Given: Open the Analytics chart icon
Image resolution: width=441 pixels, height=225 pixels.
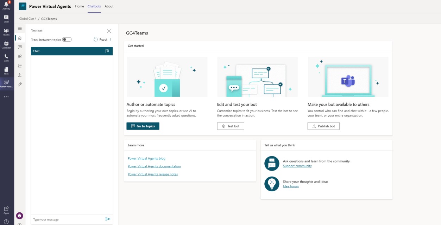Looking at the screenshot, I should click(20, 66).
